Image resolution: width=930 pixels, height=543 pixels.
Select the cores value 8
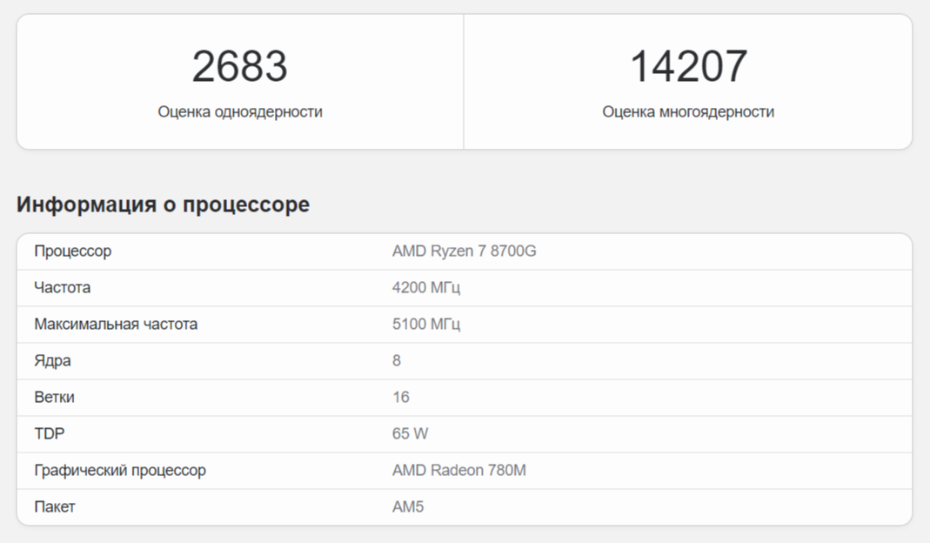(x=396, y=361)
